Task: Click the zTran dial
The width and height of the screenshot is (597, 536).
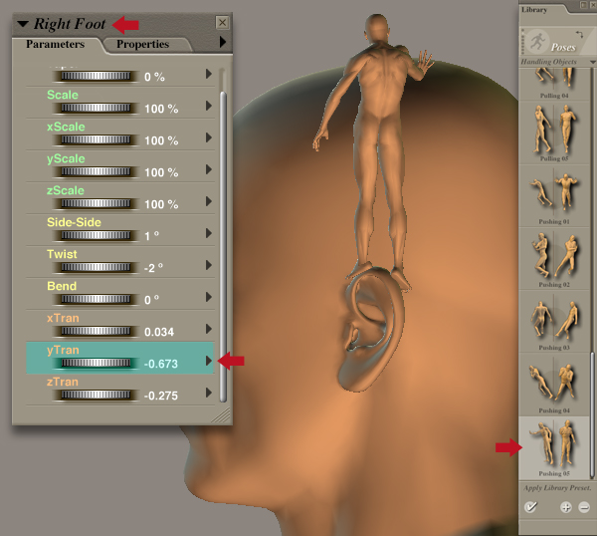Action: (96, 395)
